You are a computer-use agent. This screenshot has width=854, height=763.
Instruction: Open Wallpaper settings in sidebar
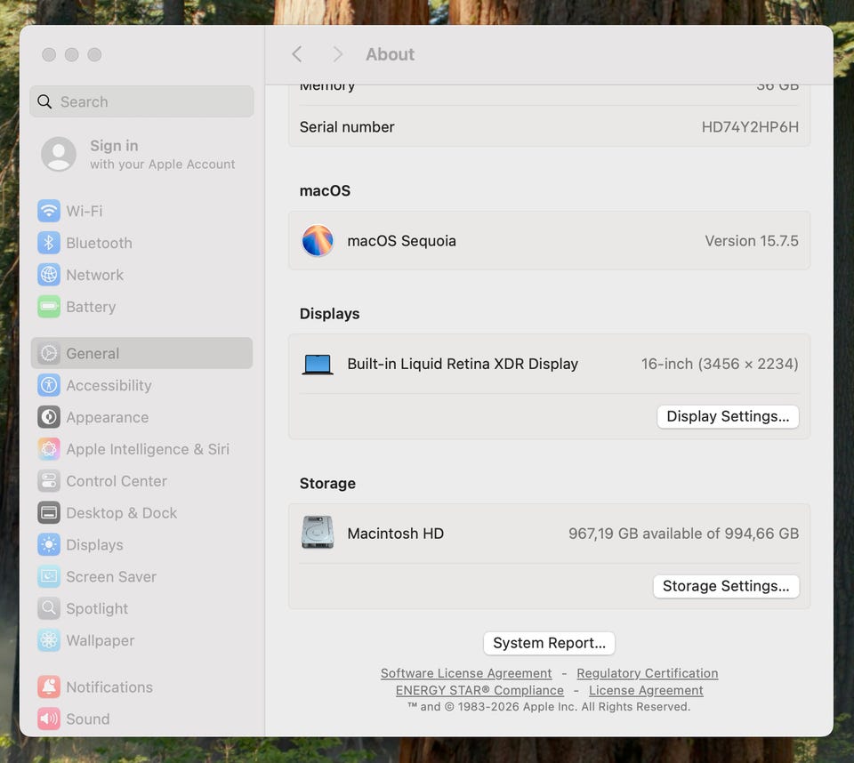(100, 641)
